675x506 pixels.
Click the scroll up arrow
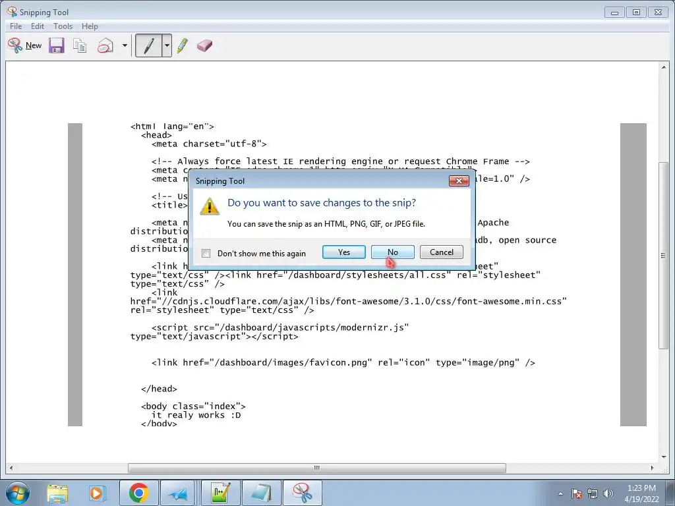pos(663,67)
